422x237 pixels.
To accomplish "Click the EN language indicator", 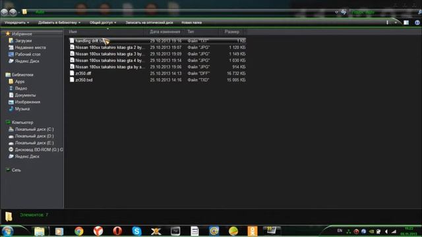I will [x=340, y=231].
